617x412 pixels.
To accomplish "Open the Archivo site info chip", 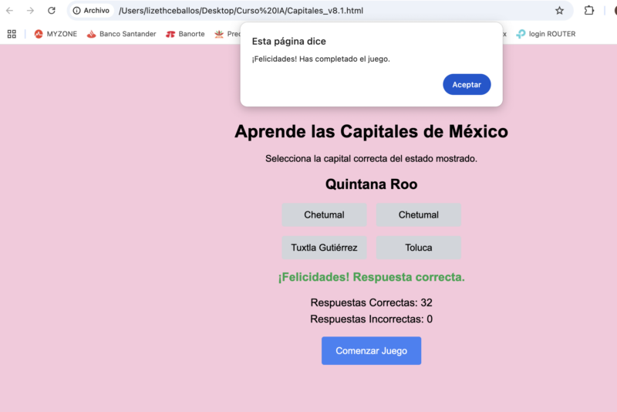I will [x=91, y=11].
